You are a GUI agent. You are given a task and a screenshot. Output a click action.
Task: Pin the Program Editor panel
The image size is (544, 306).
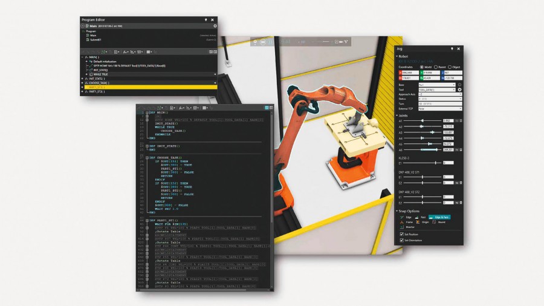pyautogui.click(x=206, y=20)
